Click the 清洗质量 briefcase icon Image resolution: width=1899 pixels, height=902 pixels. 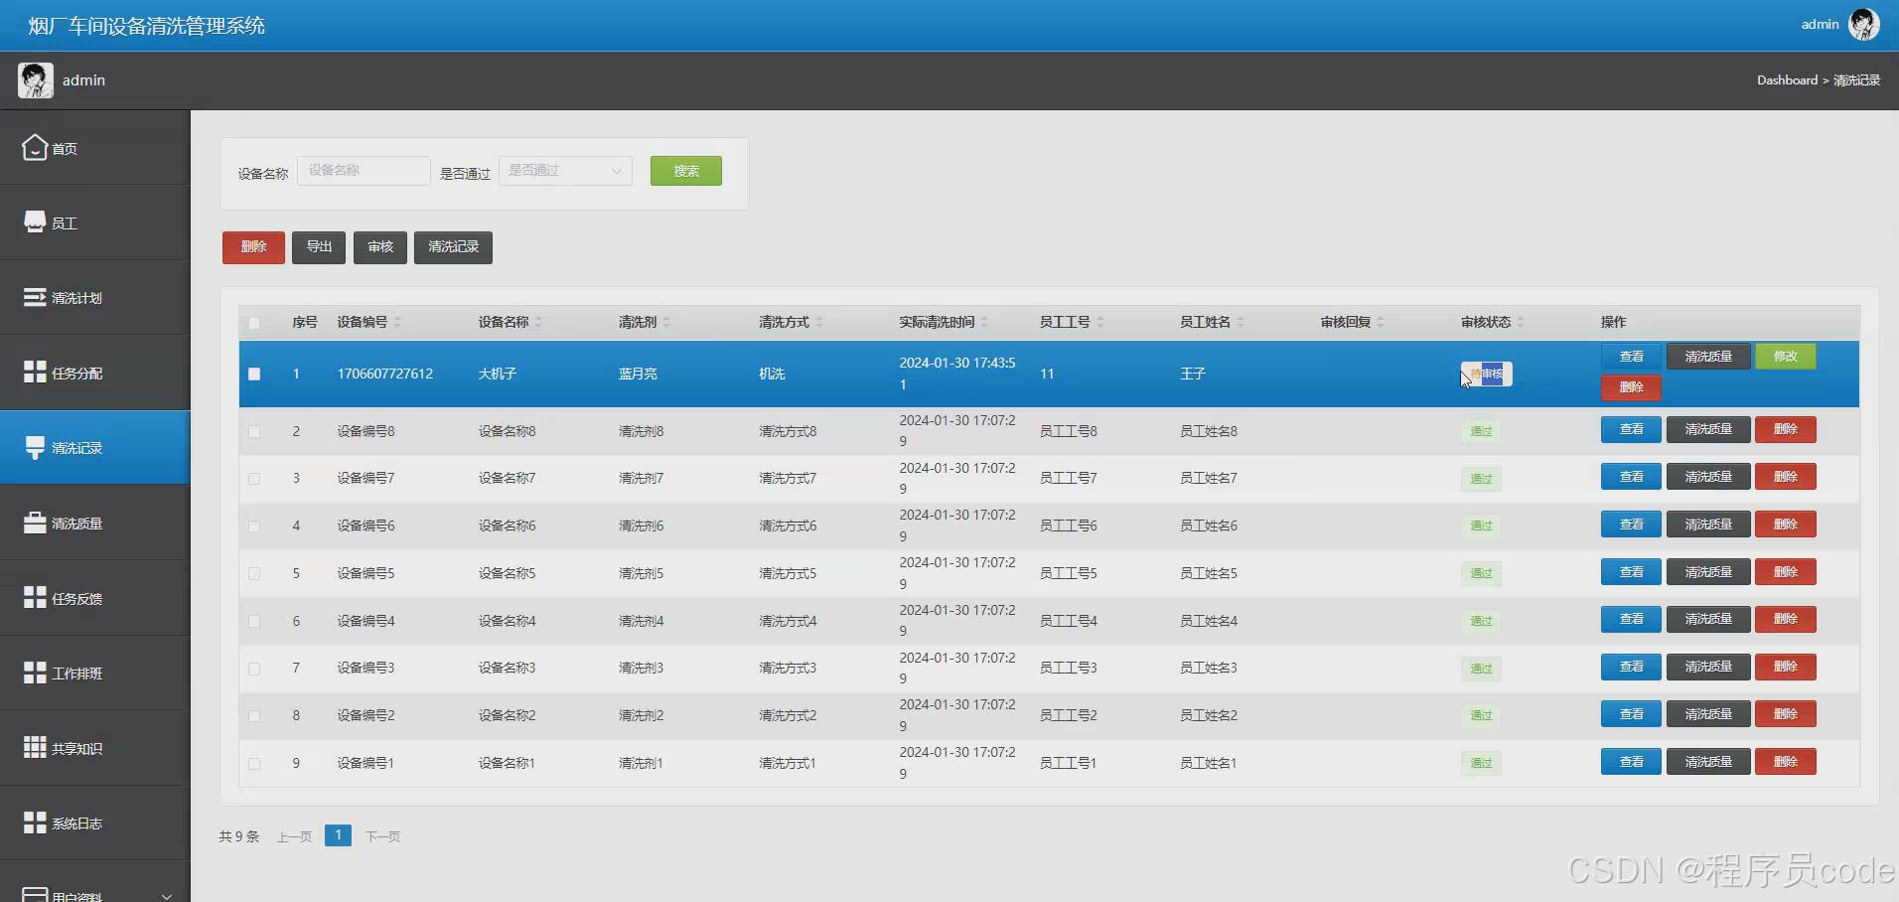(35, 522)
